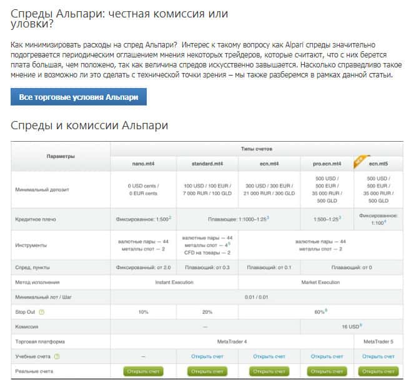
Task: Click the 'Фиксированное: 1:500' leverage cell
Action: click(x=143, y=220)
